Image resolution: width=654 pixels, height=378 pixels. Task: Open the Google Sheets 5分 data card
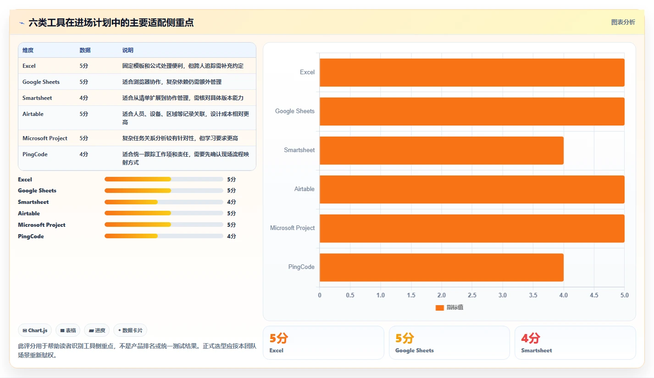click(x=449, y=343)
